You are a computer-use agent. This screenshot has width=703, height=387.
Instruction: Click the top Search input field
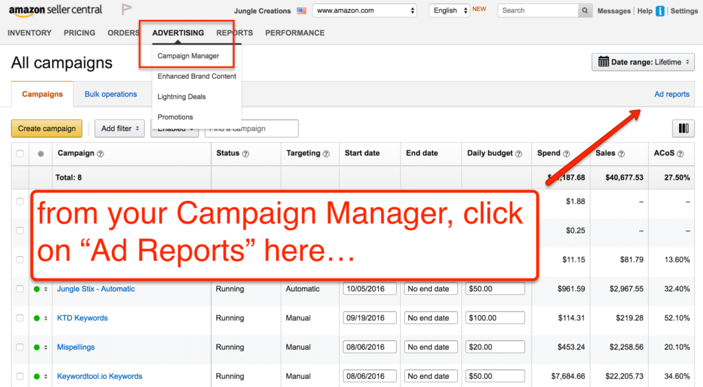[538, 10]
